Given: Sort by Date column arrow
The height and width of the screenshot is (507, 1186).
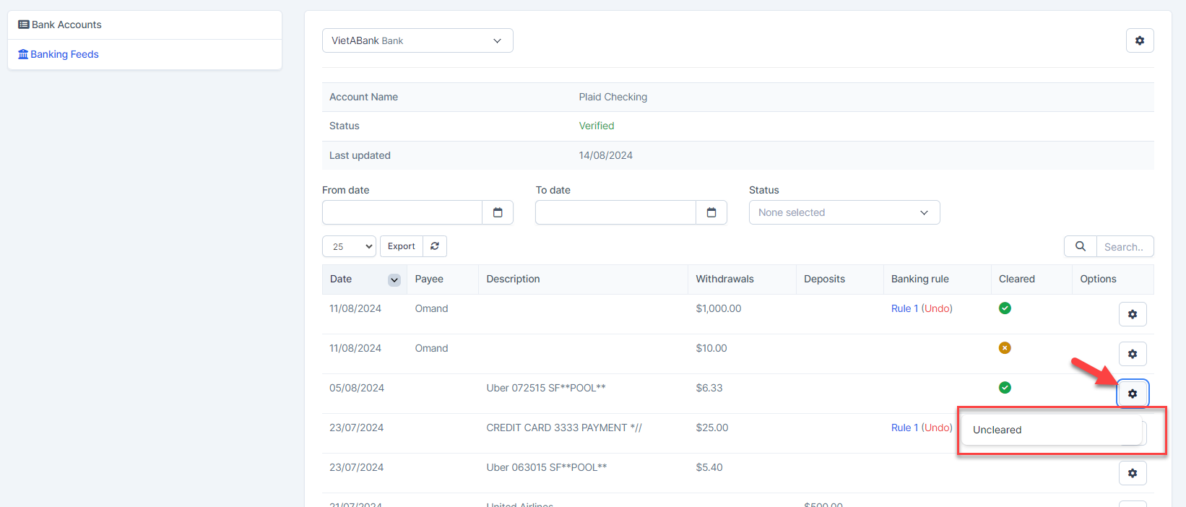Looking at the screenshot, I should point(394,279).
